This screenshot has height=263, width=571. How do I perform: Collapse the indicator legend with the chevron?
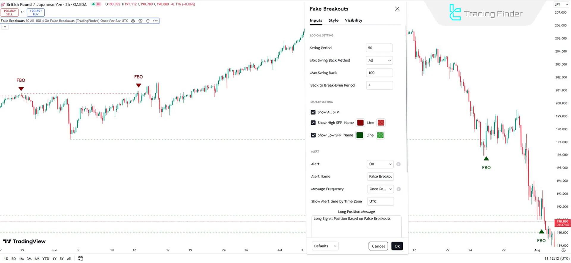[x=5, y=27]
